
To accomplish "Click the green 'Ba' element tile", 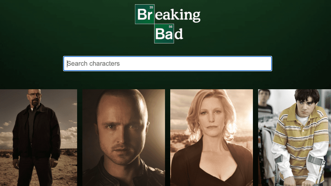I will coord(164,34).
